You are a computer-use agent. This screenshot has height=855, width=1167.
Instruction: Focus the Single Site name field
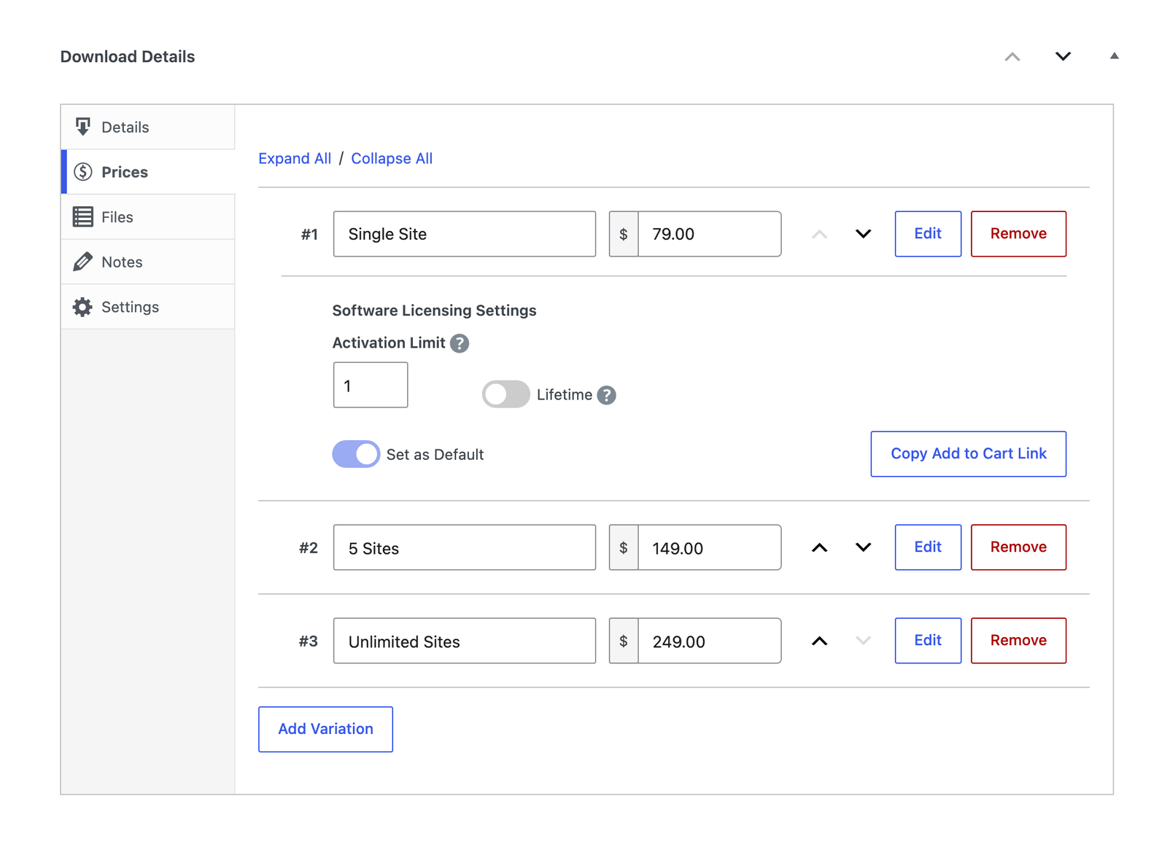(465, 234)
